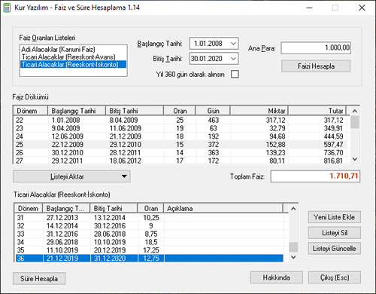Open the Bitiş Tarihi date dropdown
Image resolution: width=376 pixels, height=294 pixels.
coord(233,59)
